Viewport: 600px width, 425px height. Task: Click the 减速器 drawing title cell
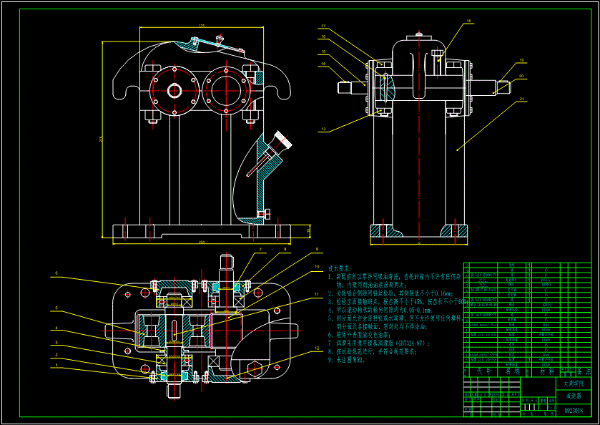point(574,396)
